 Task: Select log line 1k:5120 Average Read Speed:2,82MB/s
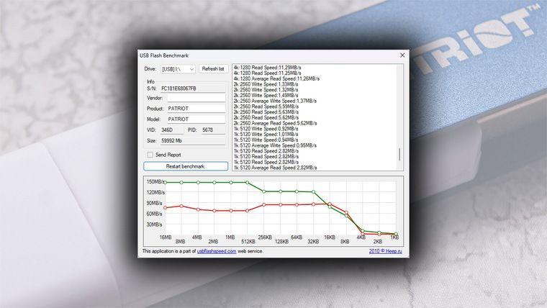pos(275,168)
